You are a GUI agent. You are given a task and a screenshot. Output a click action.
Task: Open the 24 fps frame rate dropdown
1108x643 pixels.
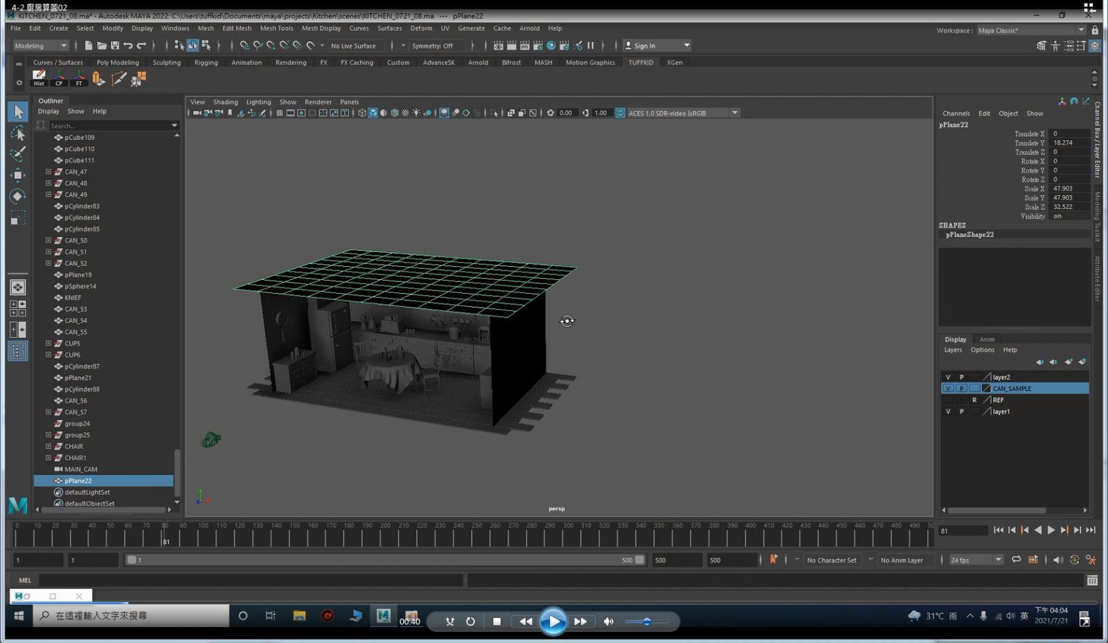click(976, 560)
